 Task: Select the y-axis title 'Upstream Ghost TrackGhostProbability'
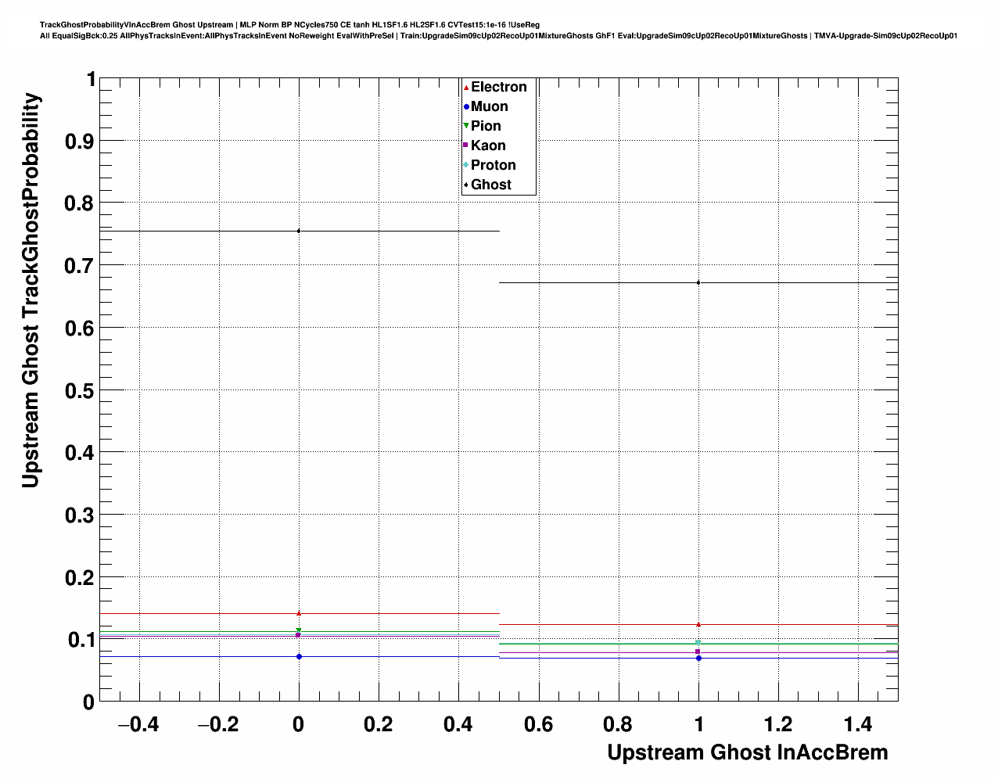[x=31, y=290]
